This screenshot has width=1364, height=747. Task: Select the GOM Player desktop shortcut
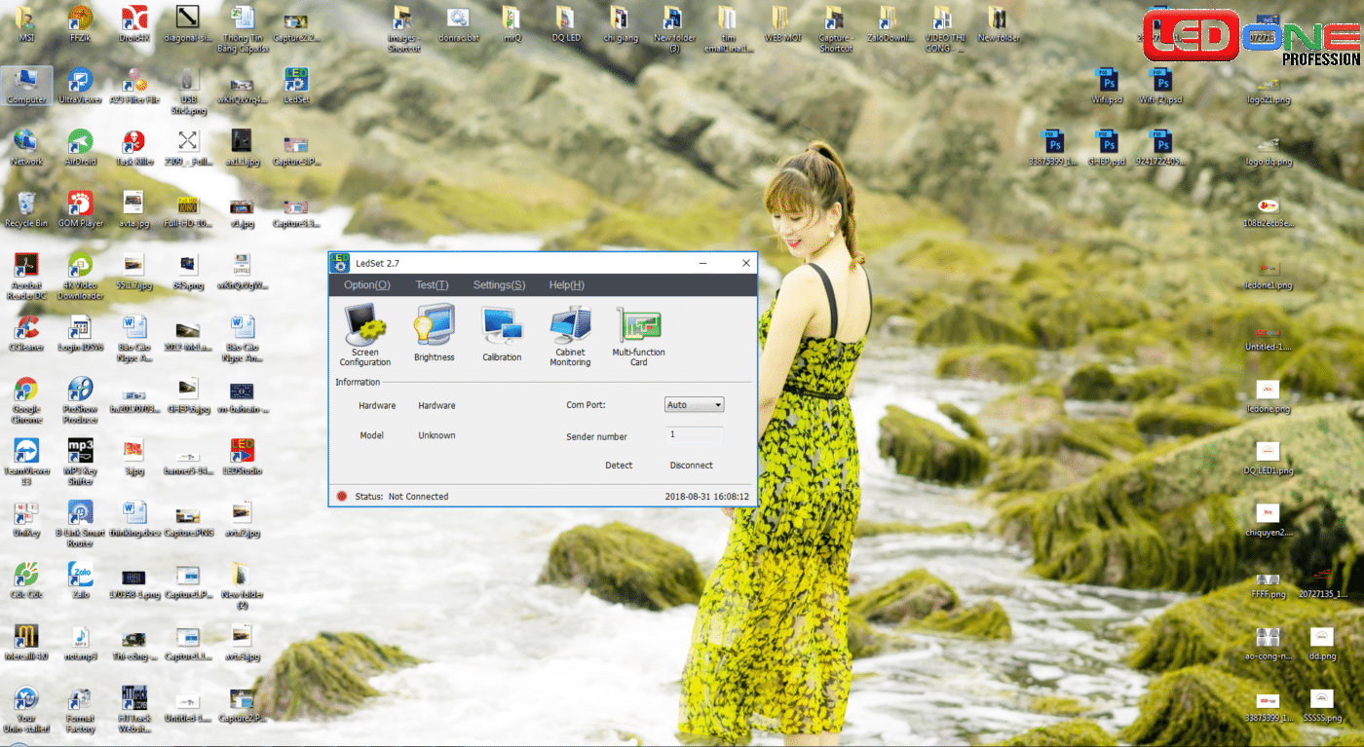80,209
